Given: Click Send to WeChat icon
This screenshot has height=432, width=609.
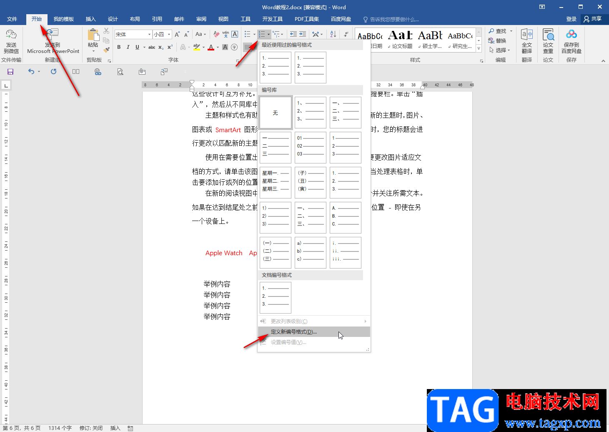Looking at the screenshot, I should click(x=11, y=42).
